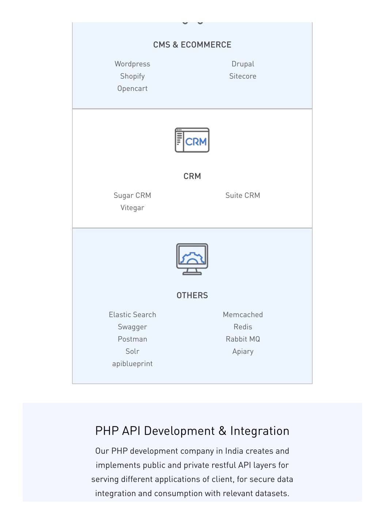Viewport: 374px width, 529px height.
Task: Select the OTHERS section heading
Action: tap(192, 295)
